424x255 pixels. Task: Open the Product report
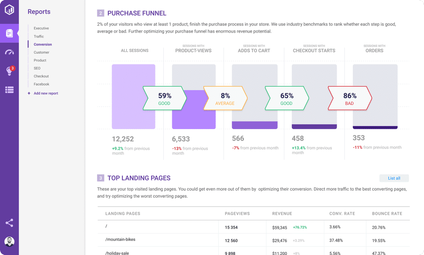click(x=40, y=61)
